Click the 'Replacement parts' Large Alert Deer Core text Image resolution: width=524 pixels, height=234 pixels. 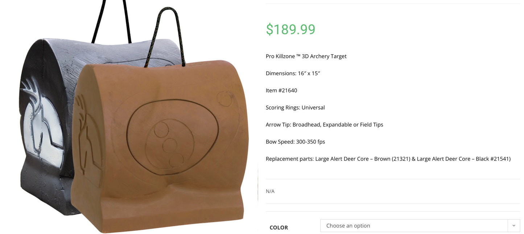pos(388,159)
